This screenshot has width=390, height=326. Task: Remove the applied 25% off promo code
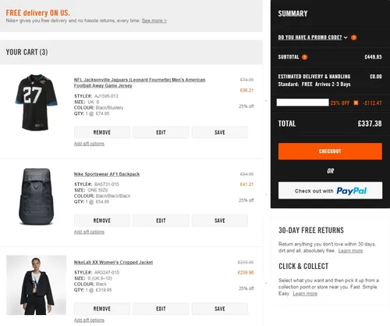coord(356,103)
